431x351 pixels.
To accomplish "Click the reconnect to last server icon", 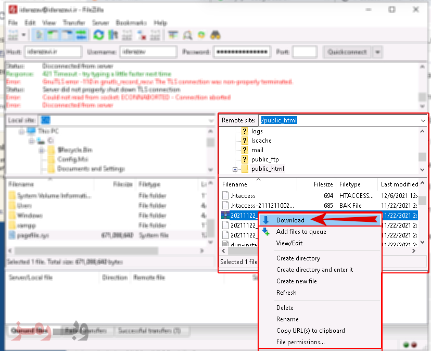I will 155,35.
